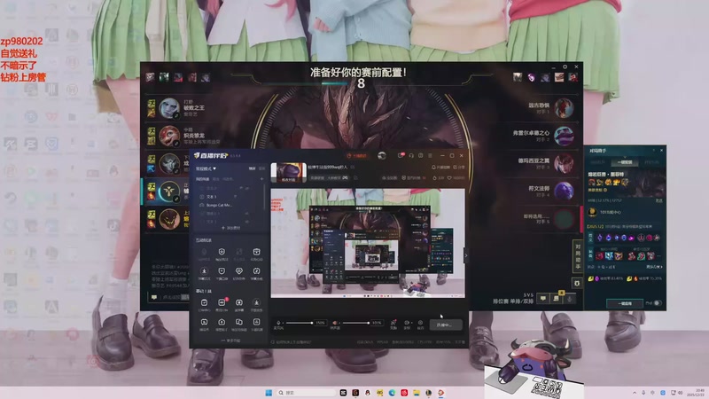Select teammate 破败之王 champion portrait
Viewport: 709px width, 399px height.
click(169, 108)
